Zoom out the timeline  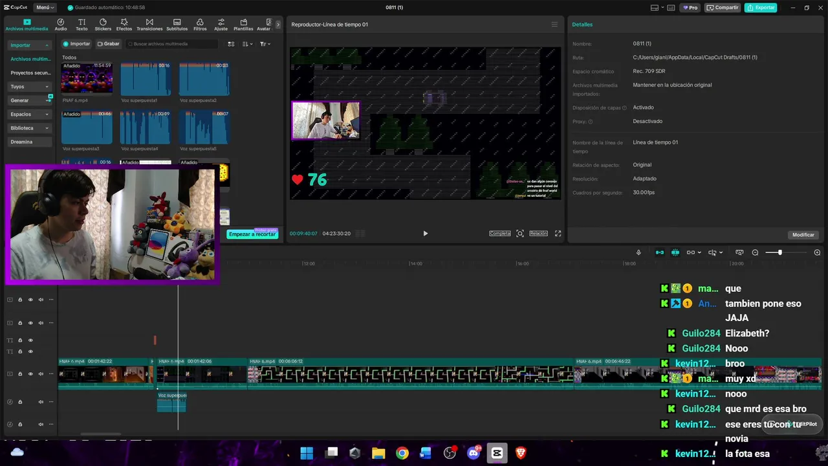pyautogui.click(x=755, y=252)
